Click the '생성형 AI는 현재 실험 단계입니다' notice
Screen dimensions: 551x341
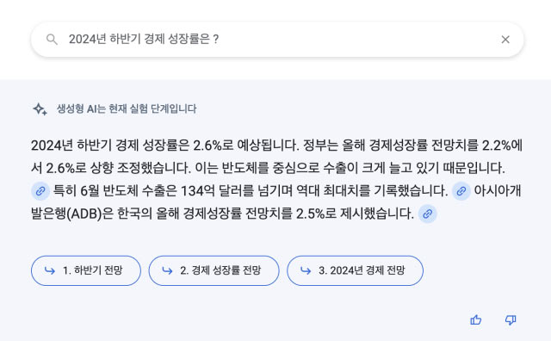tap(127, 109)
